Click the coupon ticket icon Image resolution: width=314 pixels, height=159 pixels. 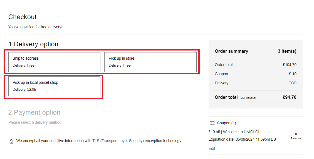(212, 123)
